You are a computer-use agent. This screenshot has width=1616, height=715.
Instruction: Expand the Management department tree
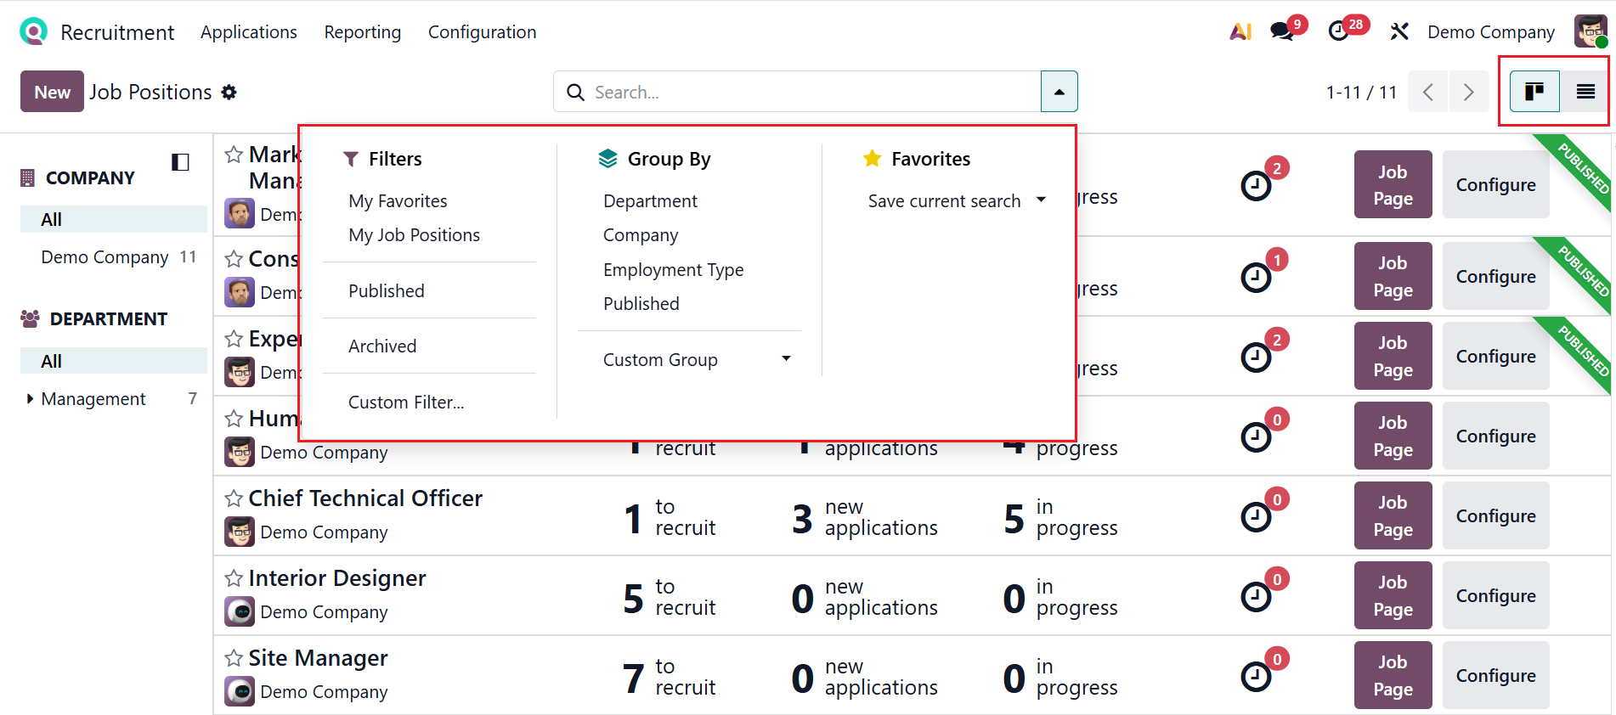click(x=31, y=399)
